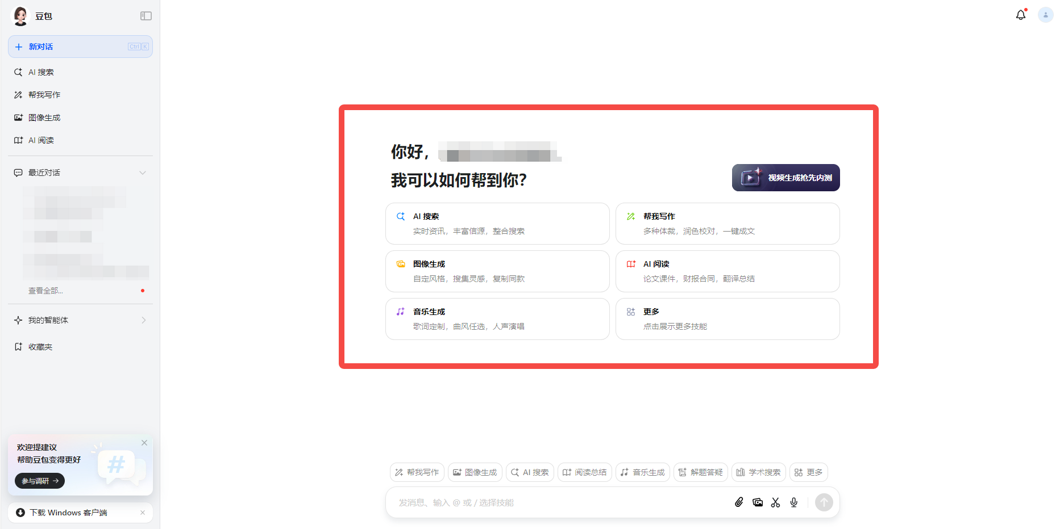Close the 欢迎提建议 feedback card
The height and width of the screenshot is (529, 1064).
coord(144,443)
